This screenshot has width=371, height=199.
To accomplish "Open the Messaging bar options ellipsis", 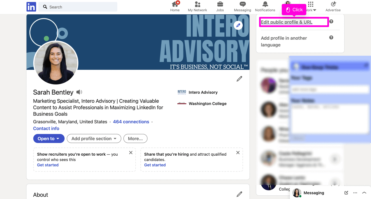I will point(355,193).
